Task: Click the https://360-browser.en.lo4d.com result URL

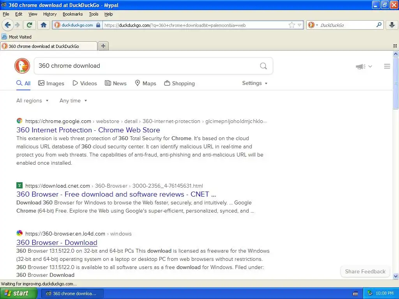Action: click(65, 234)
